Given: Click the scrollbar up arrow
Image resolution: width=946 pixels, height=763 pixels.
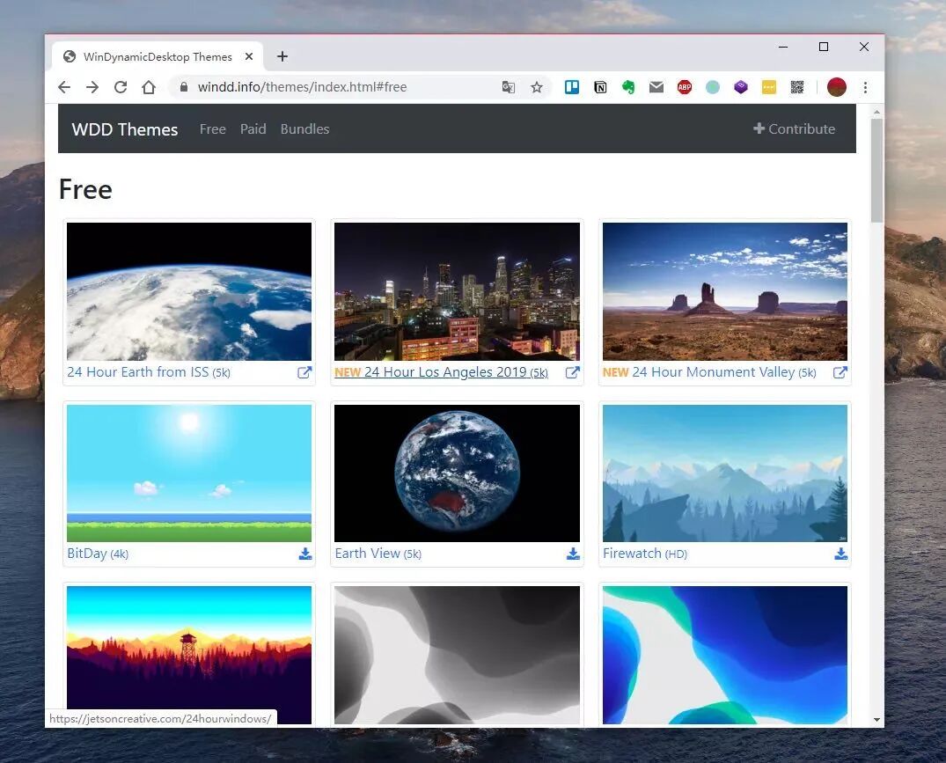Looking at the screenshot, I should coord(876,112).
